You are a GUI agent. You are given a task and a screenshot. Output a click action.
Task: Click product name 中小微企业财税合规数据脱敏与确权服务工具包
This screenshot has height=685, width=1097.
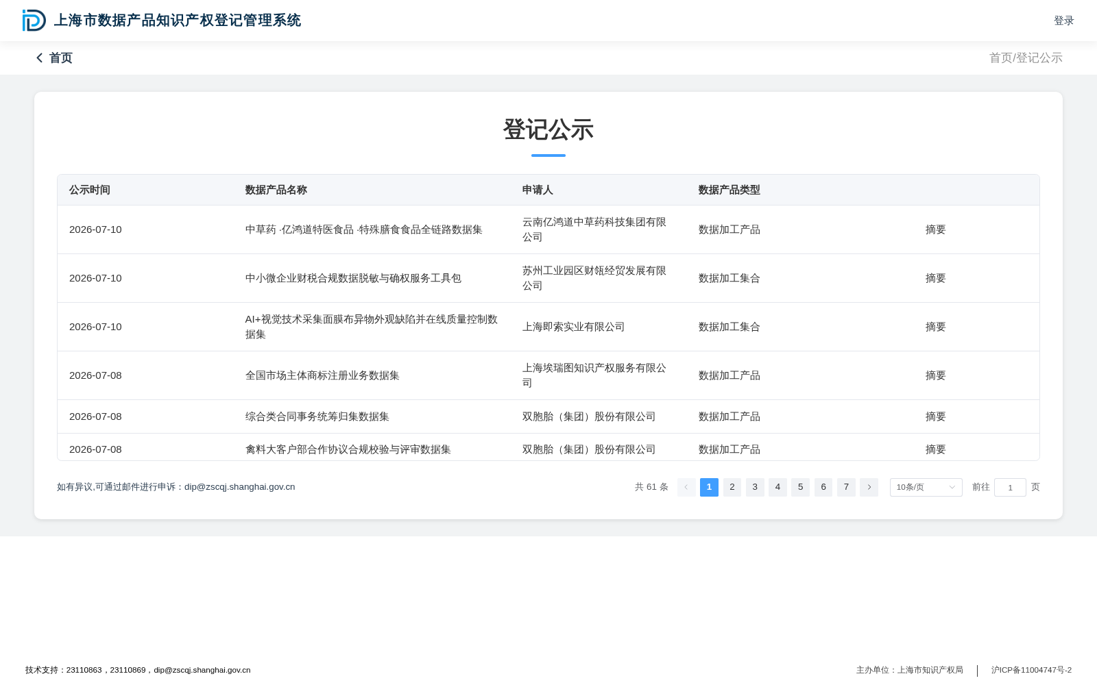pyautogui.click(x=353, y=278)
